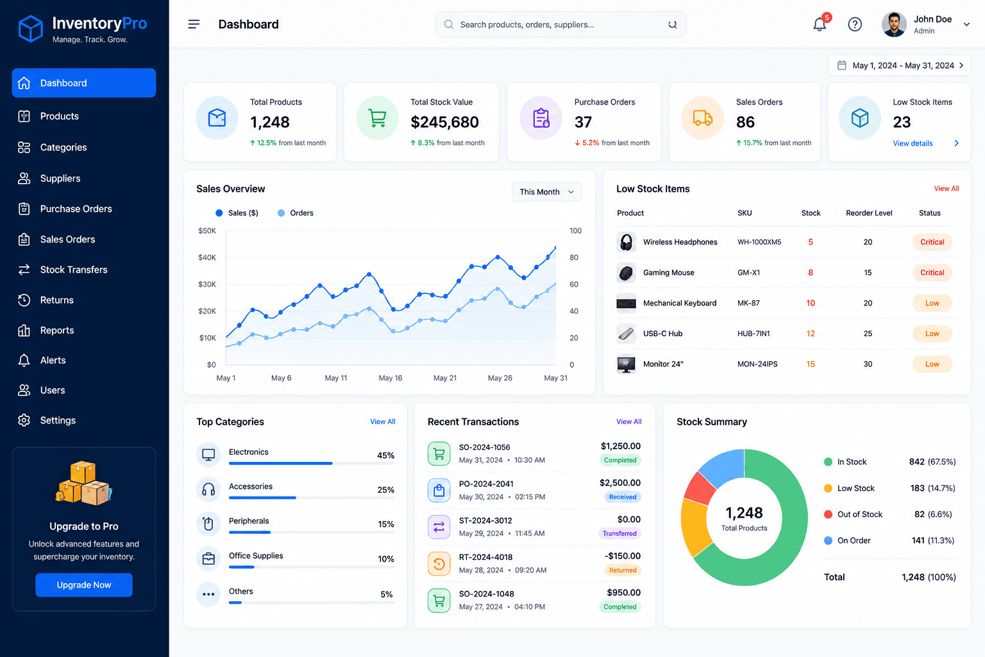Click the refresh icon in search bar
The image size is (985, 657).
pyautogui.click(x=673, y=24)
